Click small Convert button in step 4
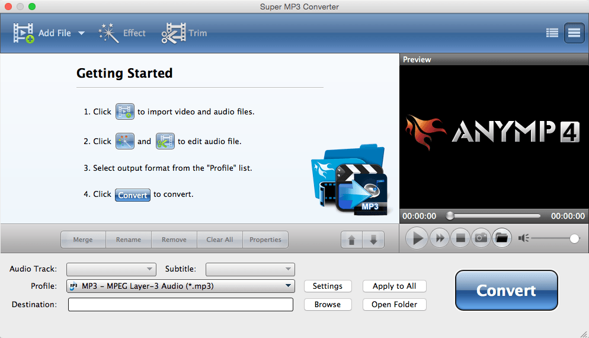This screenshot has width=589, height=338. [x=133, y=195]
